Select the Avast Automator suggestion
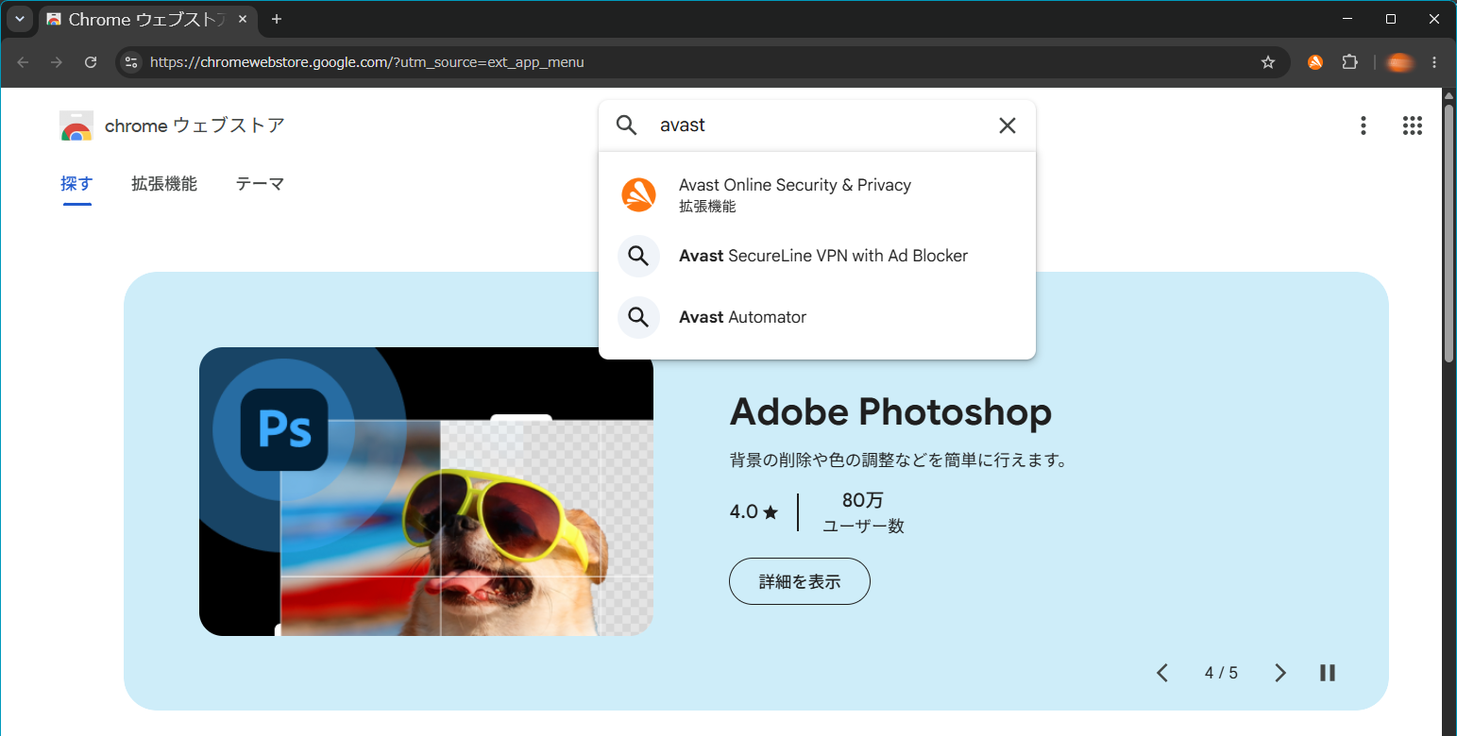 (817, 317)
